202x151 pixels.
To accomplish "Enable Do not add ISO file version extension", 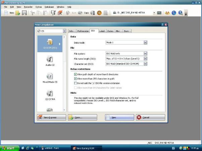I will 75,83.
